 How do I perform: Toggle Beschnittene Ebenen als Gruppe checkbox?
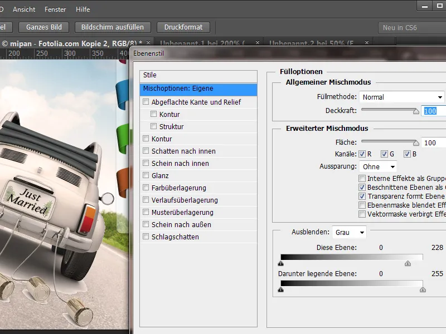coord(362,188)
